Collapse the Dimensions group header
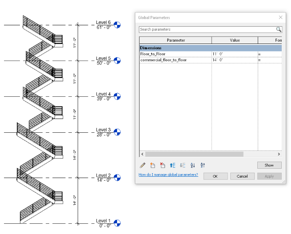Screen dimensions: 291x234 tap(151, 48)
